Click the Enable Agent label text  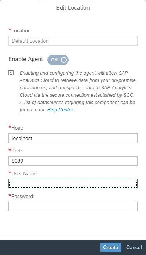click(x=26, y=59)
